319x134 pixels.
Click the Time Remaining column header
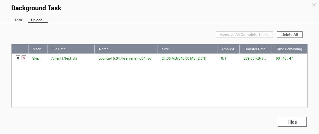pos(289,49)
